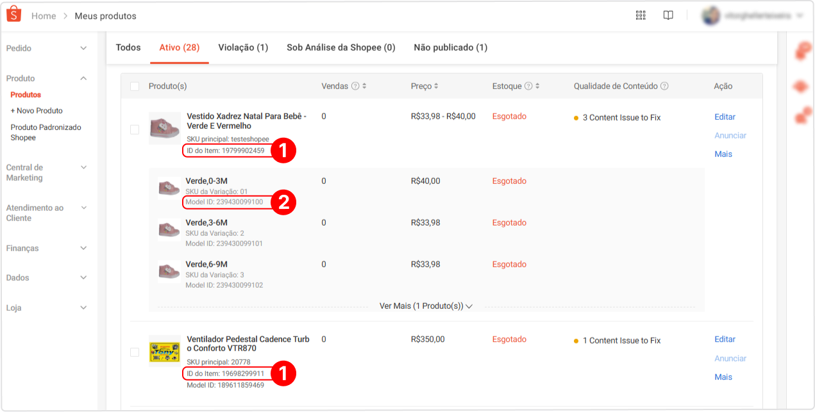The width and height of the screenshot is (815, 412).
Task: Click SKU principal: testeshopee text
Action: [x=228, y=139]
